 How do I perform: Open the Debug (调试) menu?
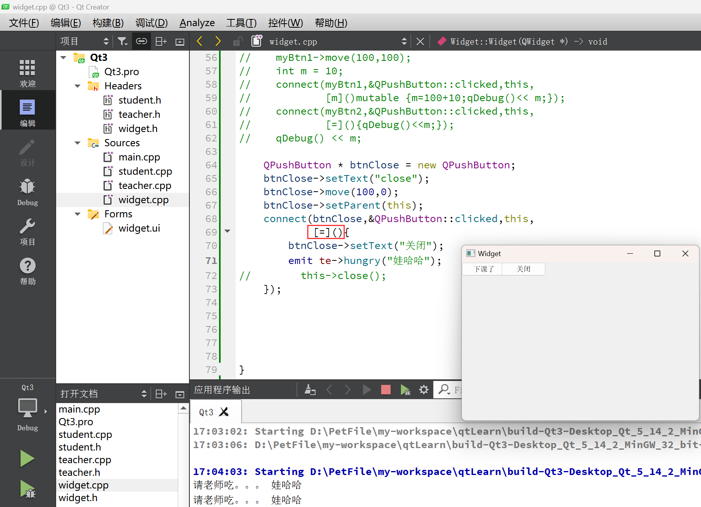pyautogui.click(x=151, y=23)
